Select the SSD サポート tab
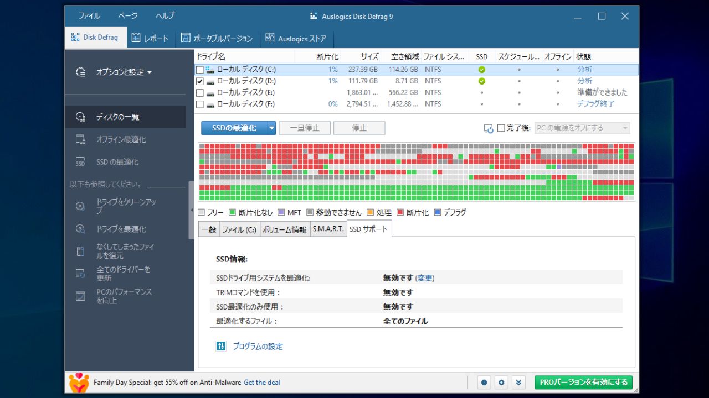The width and height of the screenshot is (709, 398). [x=369, y=229]
